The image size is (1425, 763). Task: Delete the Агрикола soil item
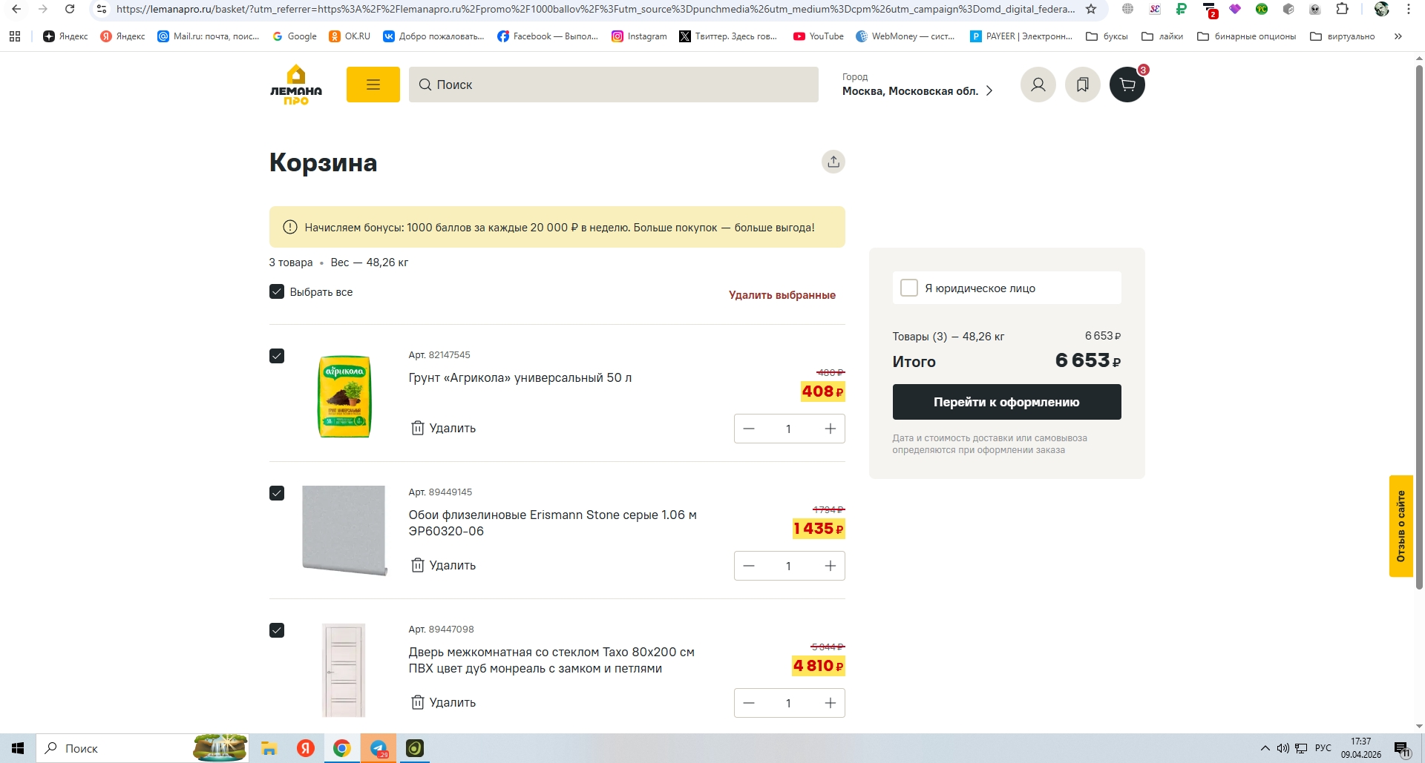point(443,428)
